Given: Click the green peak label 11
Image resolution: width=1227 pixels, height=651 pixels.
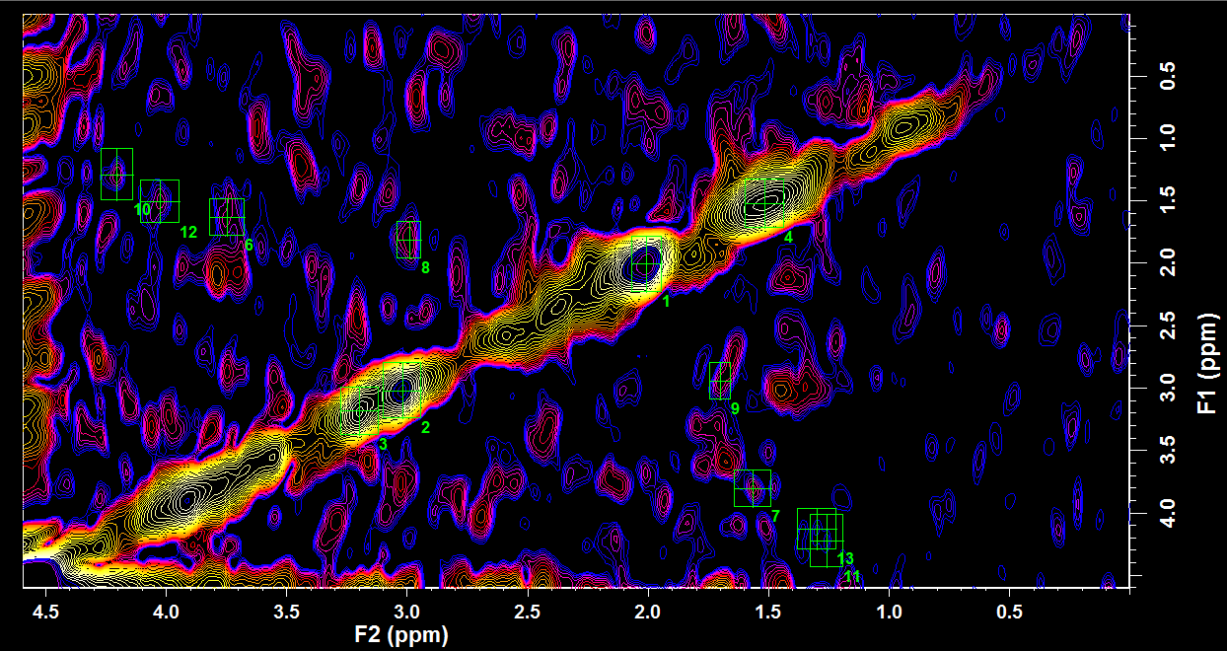Looking at the screenshot, I should (x=852, y=576).
